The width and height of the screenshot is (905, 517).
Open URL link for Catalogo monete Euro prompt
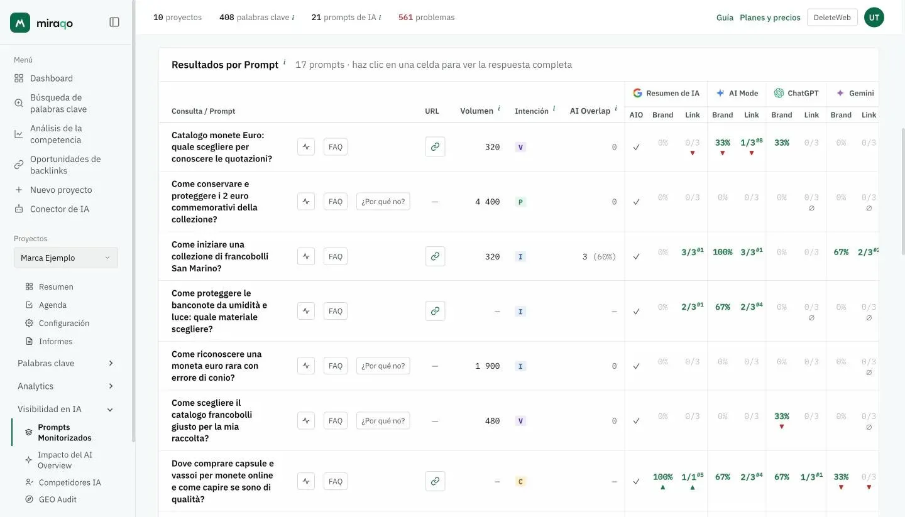point(435,147)
